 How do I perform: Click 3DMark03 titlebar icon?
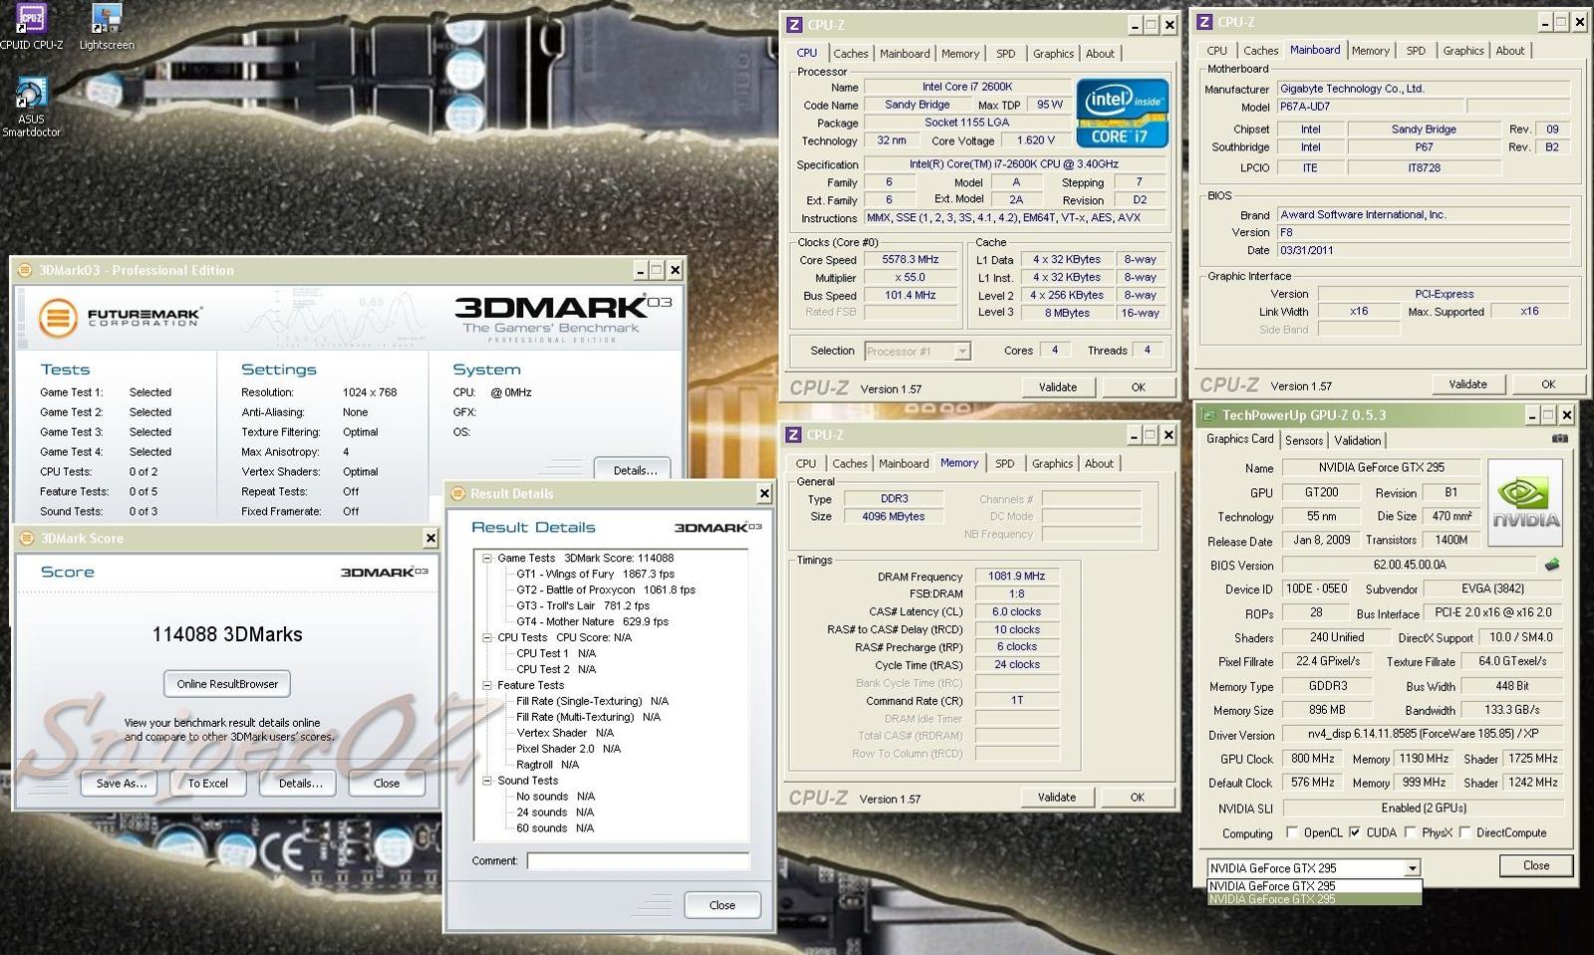pyautogui.click(x=26, y=270)
